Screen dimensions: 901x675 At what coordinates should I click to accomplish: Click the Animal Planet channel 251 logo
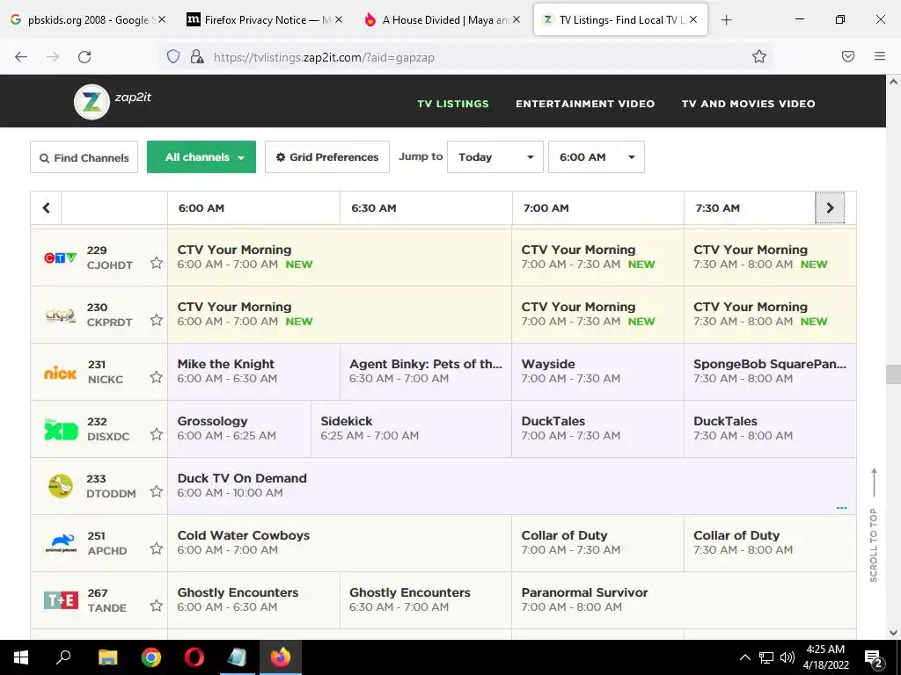pyautogui.click(x=61, y=543)
